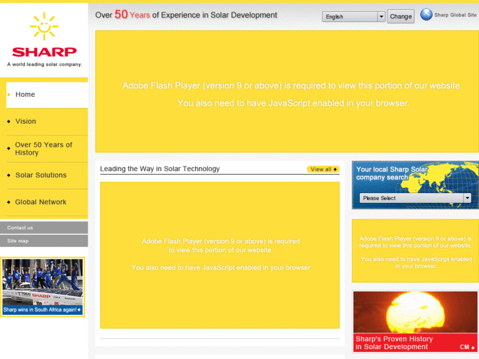The width and height of the screenshot is (479, 359).
Task: Click the Sharp sun logo
Action: click(44, 26)
